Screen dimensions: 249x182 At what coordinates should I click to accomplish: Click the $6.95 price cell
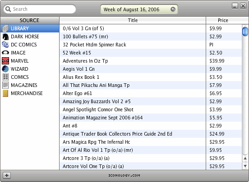pos(224,93)
